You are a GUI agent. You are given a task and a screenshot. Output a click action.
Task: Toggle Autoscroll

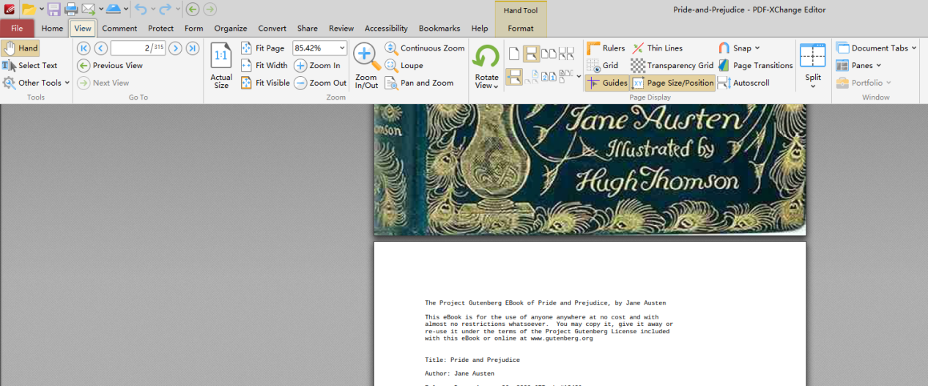pos(743,83)
